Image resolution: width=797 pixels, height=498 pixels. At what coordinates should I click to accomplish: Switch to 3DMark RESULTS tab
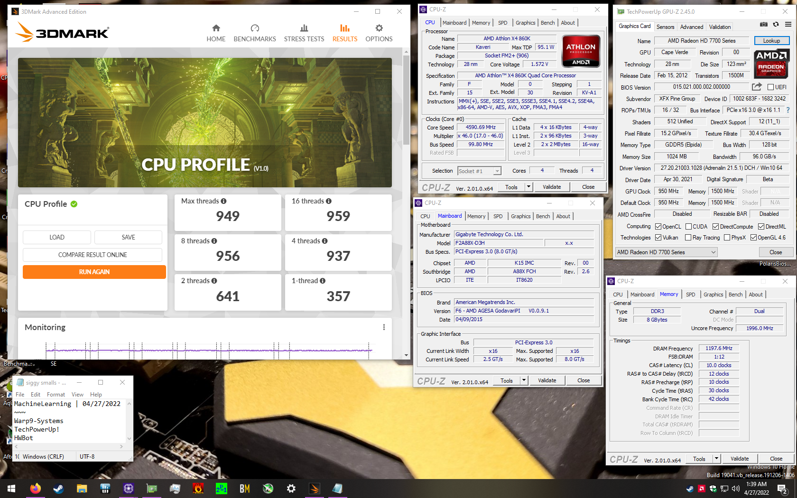[x=345, y=33]
